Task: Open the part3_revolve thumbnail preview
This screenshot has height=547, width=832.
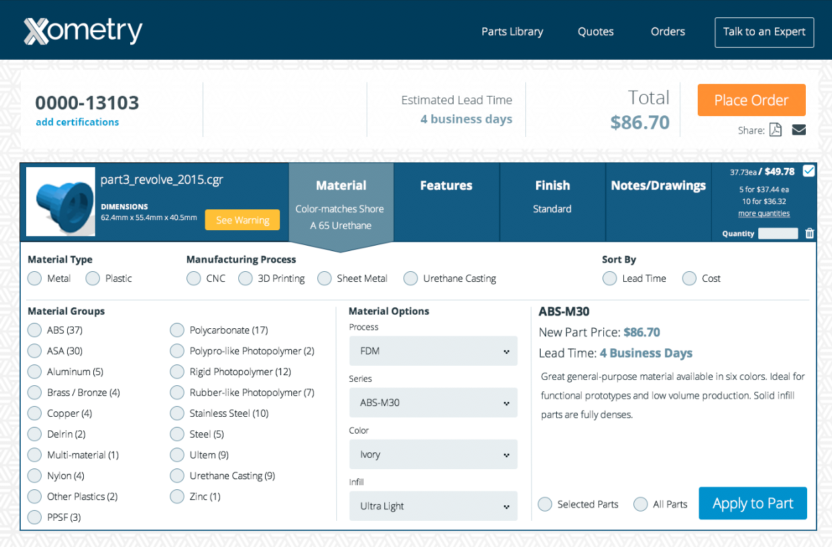Action: point(60,201)
